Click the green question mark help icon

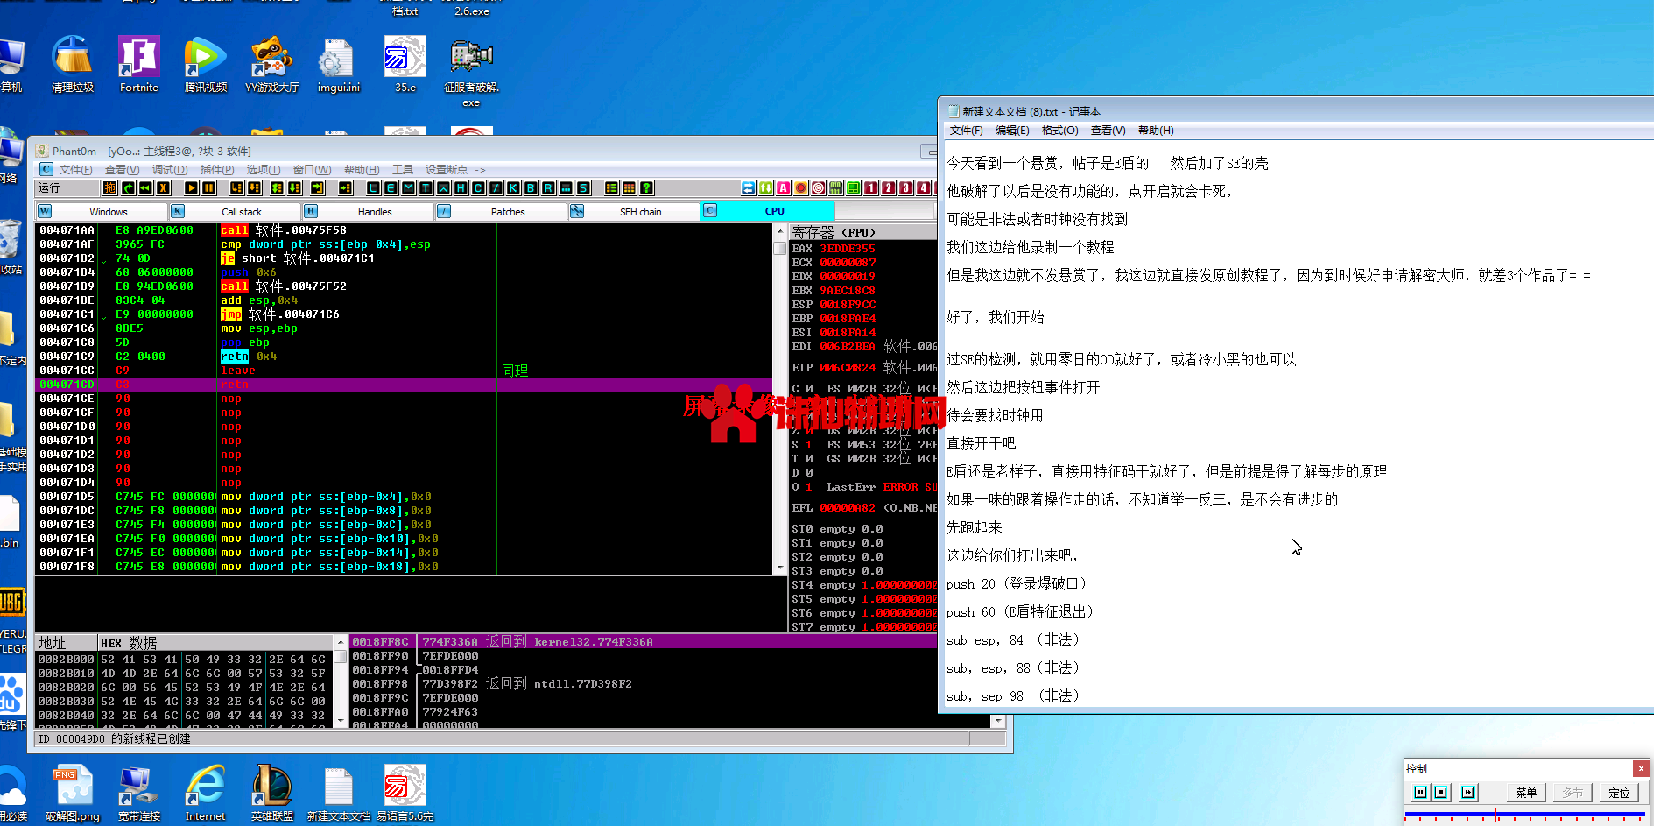pos(646,188)
